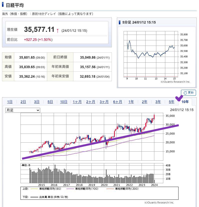Click the 前日比 value +527.25 (+1.50%)
The image size is (199, 207).
pos(38,40)
